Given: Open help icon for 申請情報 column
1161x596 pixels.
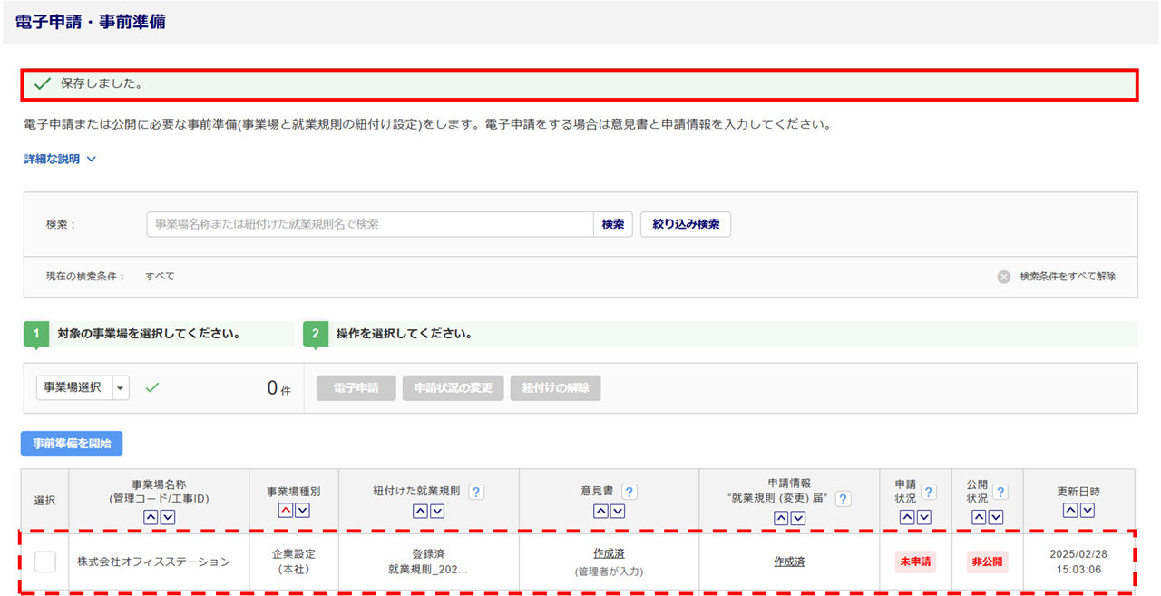Looking at the screenshot, I should tap(843, 499).
